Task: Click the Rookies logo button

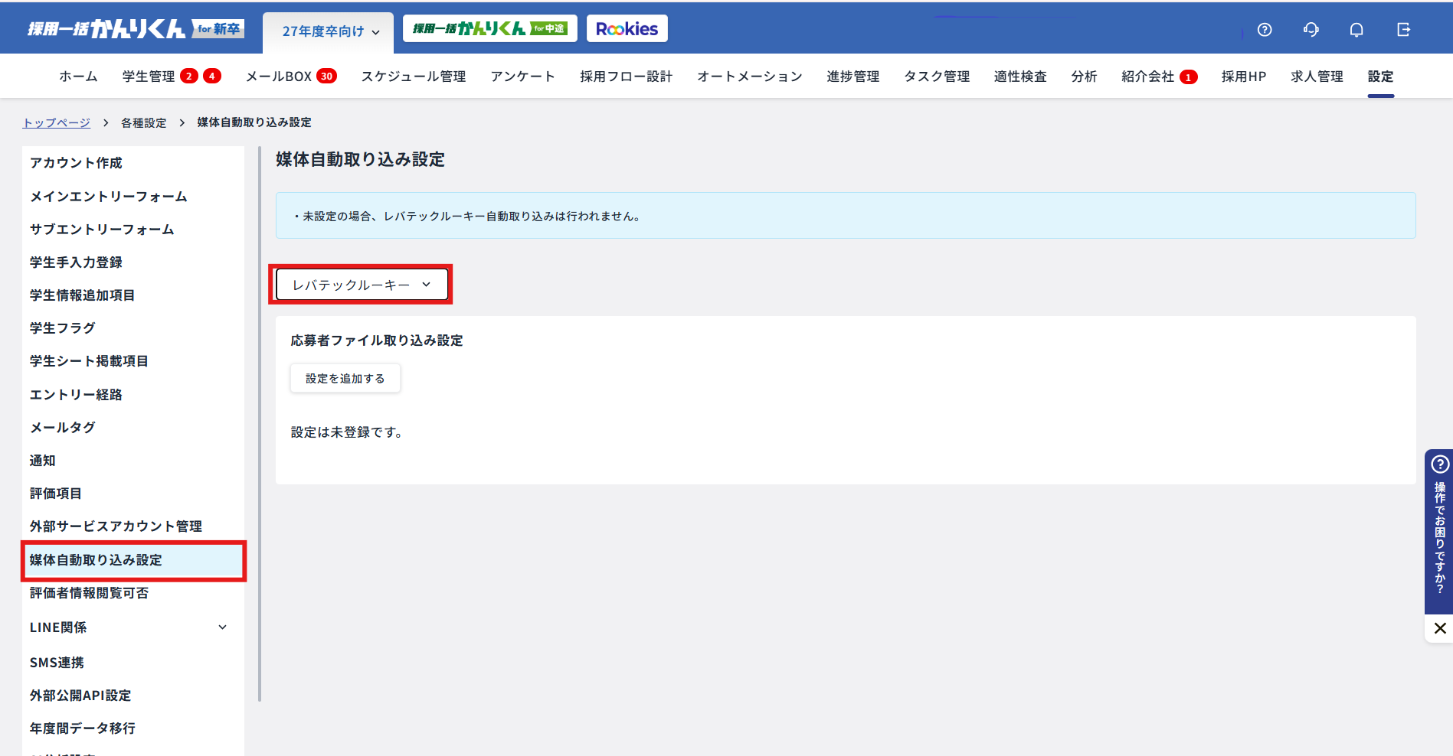Action: pos(627,29)
